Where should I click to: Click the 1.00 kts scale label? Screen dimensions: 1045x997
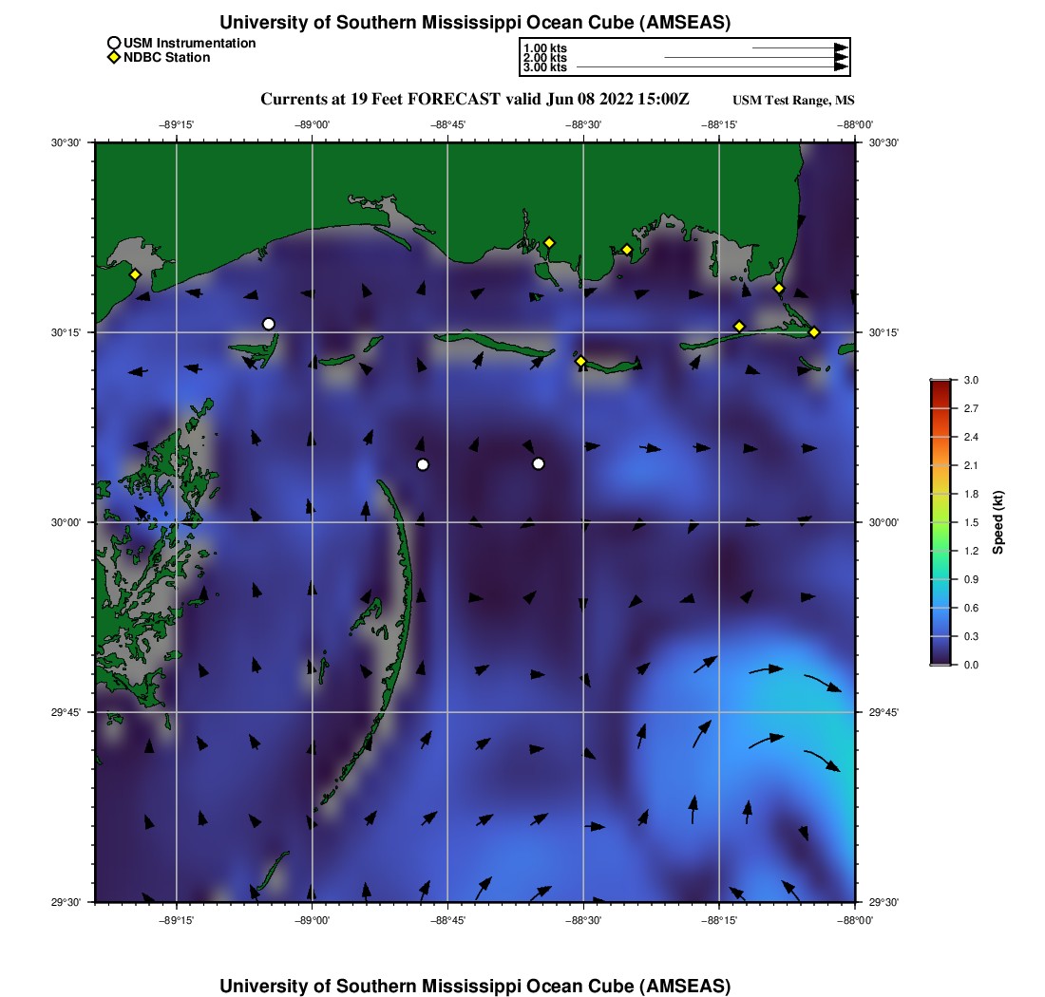(544, 48)
